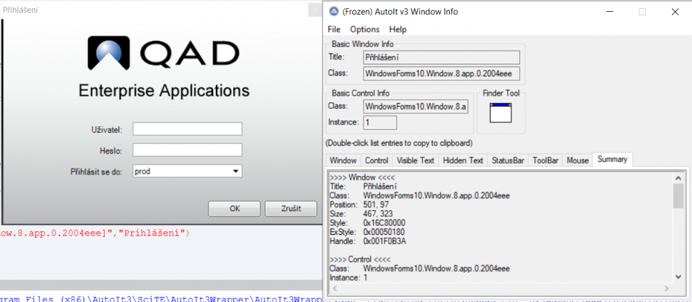Open the Přihlásit se do dropdown

coord(187,171)
